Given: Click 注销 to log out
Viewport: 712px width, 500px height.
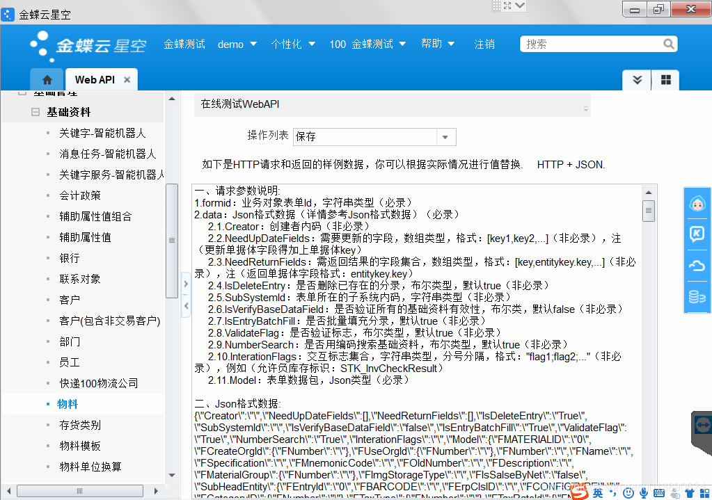Looking at the screenshot, I should point(484,44).
